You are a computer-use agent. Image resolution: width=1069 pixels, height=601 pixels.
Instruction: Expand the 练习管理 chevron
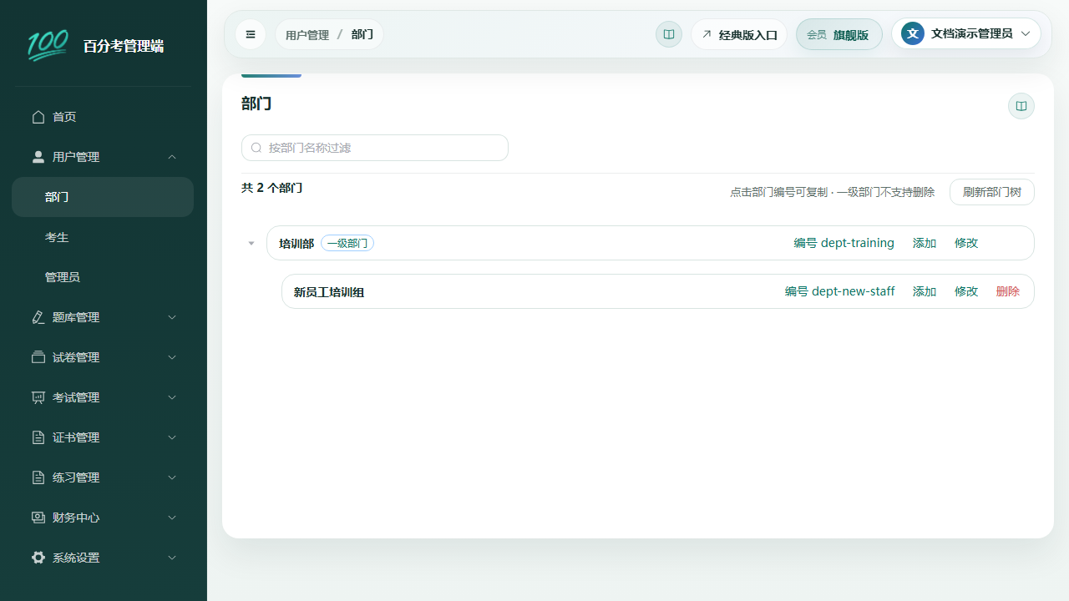point(172,477)
